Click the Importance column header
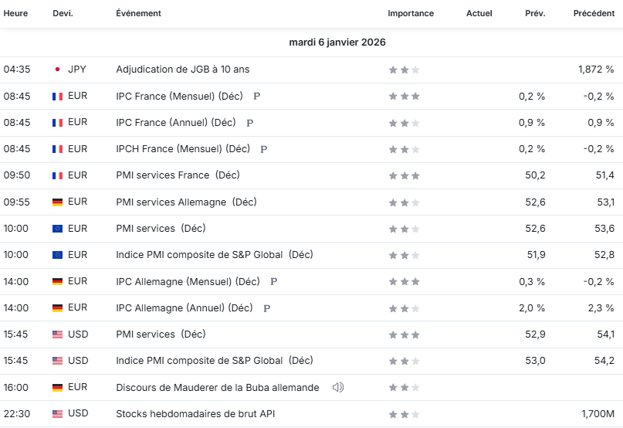This screenshot has width=623, height=428. click(x=411, y=13)
